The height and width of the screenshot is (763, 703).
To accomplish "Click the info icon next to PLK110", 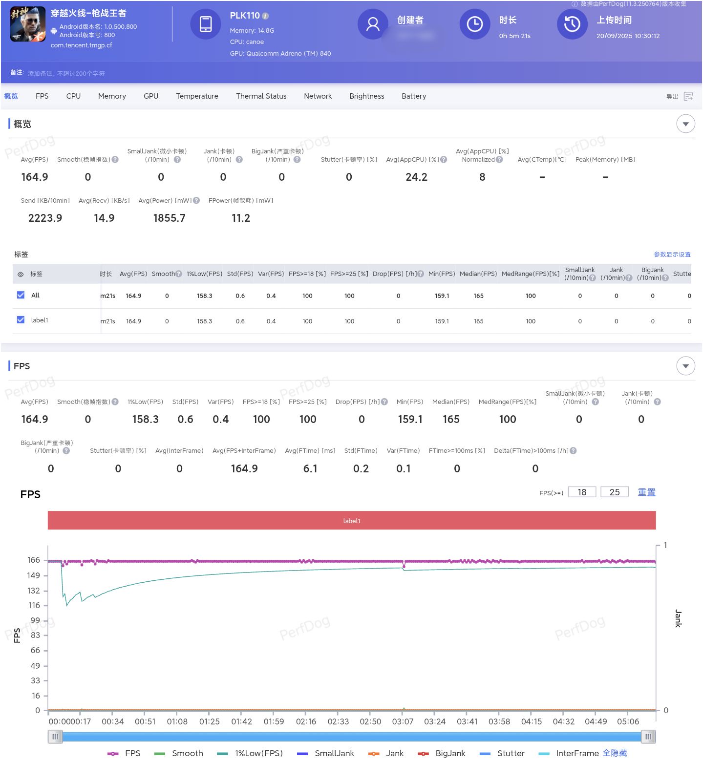I will [265, 16].
